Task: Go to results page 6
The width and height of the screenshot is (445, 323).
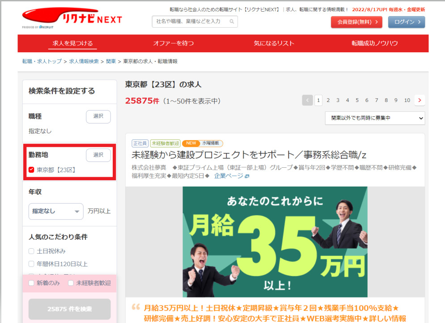Action: click(x=367, y=100)
